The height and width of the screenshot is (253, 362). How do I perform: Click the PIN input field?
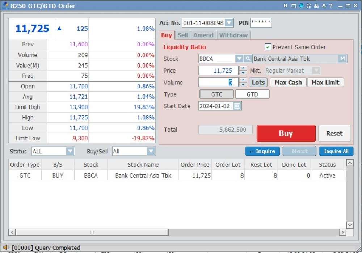pyautogui.click(x=261, y=23)
